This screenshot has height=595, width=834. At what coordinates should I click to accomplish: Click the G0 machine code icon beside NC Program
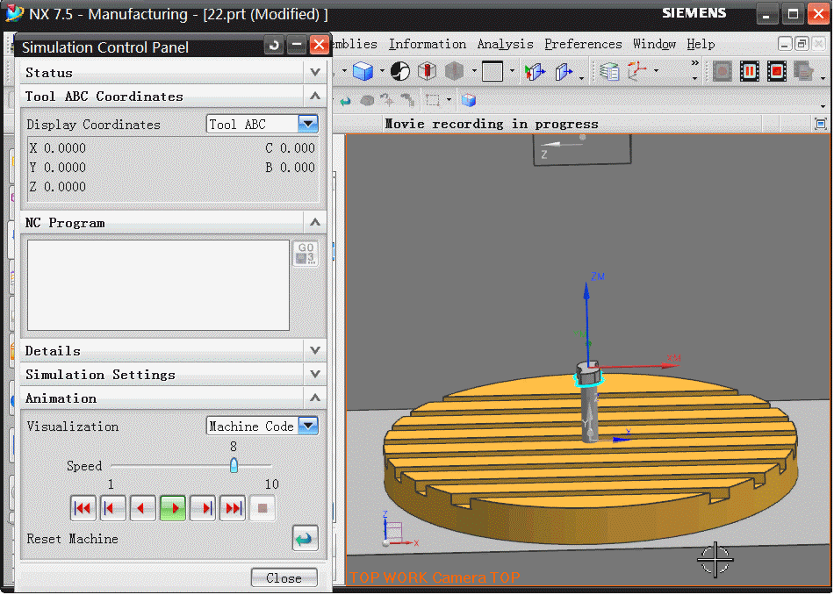[306, 254]
